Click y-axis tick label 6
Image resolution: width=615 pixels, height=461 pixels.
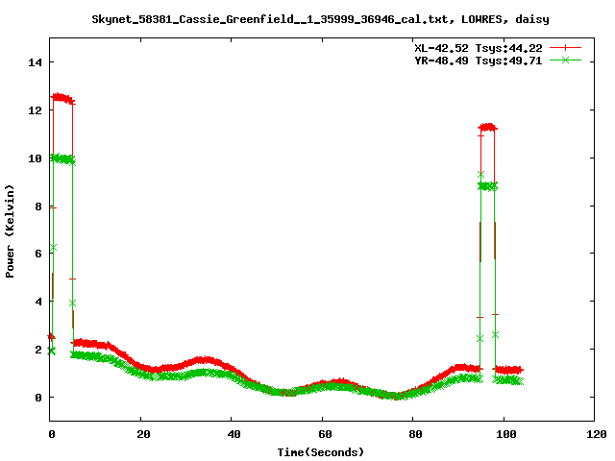[38, 254]
